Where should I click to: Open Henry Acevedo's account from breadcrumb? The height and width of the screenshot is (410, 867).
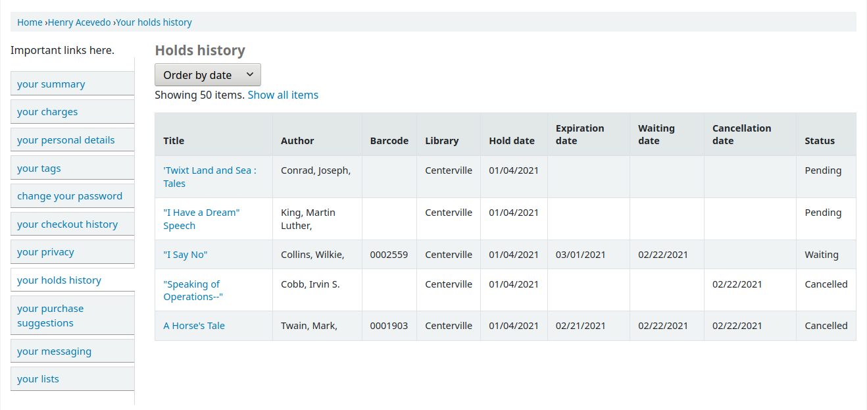[x=79, y=22]
